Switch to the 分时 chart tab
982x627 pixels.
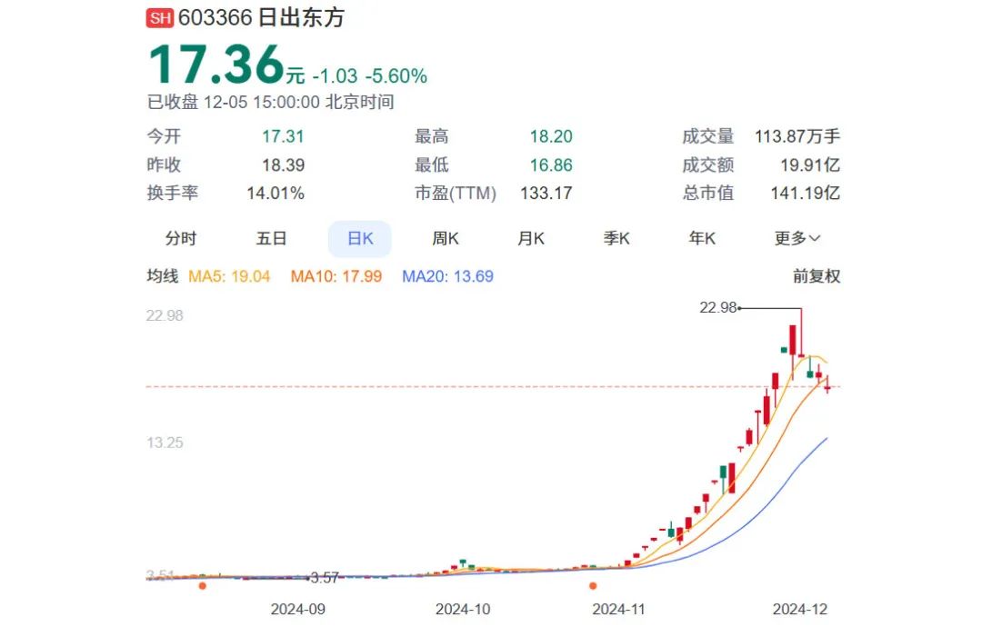(x=180, y=239)
